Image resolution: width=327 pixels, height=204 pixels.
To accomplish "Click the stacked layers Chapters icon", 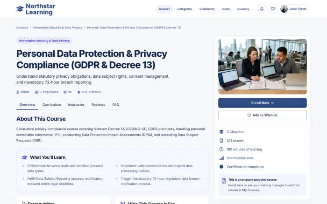I will 221,132.
